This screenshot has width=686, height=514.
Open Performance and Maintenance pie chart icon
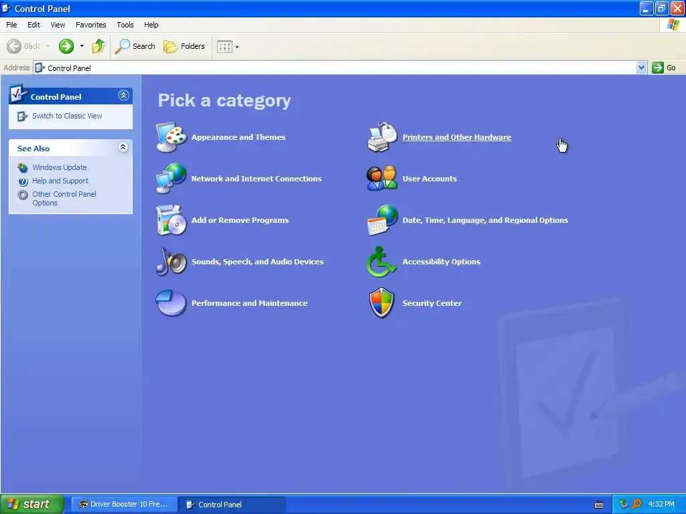tap(171, 303)
